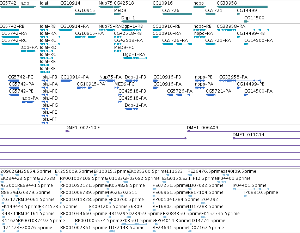
Task: Click the Nup75 gene glyph
Action: tap(106, 7)
